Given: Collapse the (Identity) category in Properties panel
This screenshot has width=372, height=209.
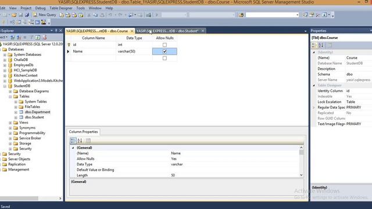Looking at the screenshot, I should pos(314,52).
